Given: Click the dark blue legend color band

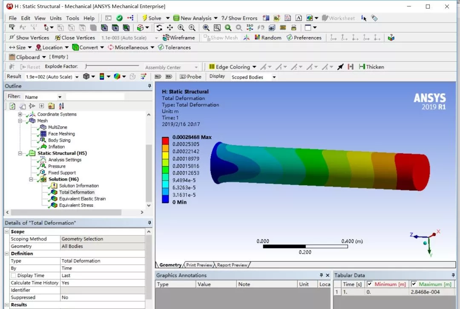Looking at the screenshot, I should click(165, 199).
